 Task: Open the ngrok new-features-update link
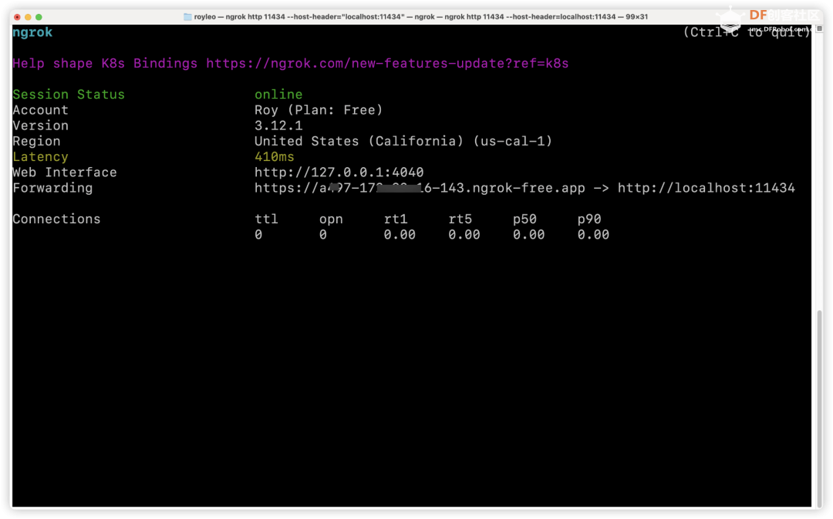coord(387,64)
